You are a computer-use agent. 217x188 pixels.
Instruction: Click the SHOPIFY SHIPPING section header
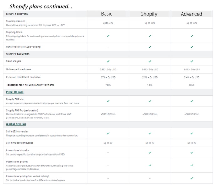[x=17, y=14]
